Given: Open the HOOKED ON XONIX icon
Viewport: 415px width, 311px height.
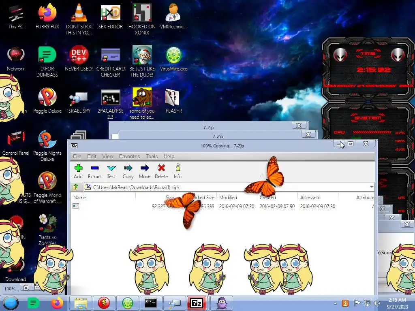Looking at the screenshot, I should click(x=142, y=19).
